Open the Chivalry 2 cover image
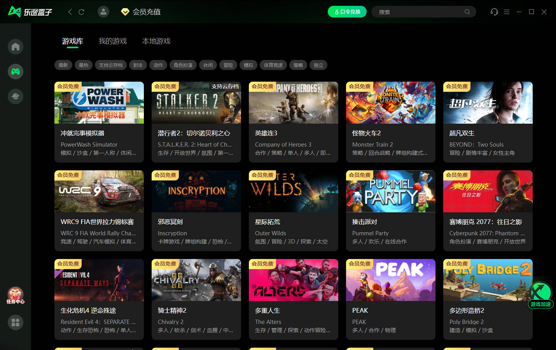Viewport: 556px width, 350px height. 196,280
